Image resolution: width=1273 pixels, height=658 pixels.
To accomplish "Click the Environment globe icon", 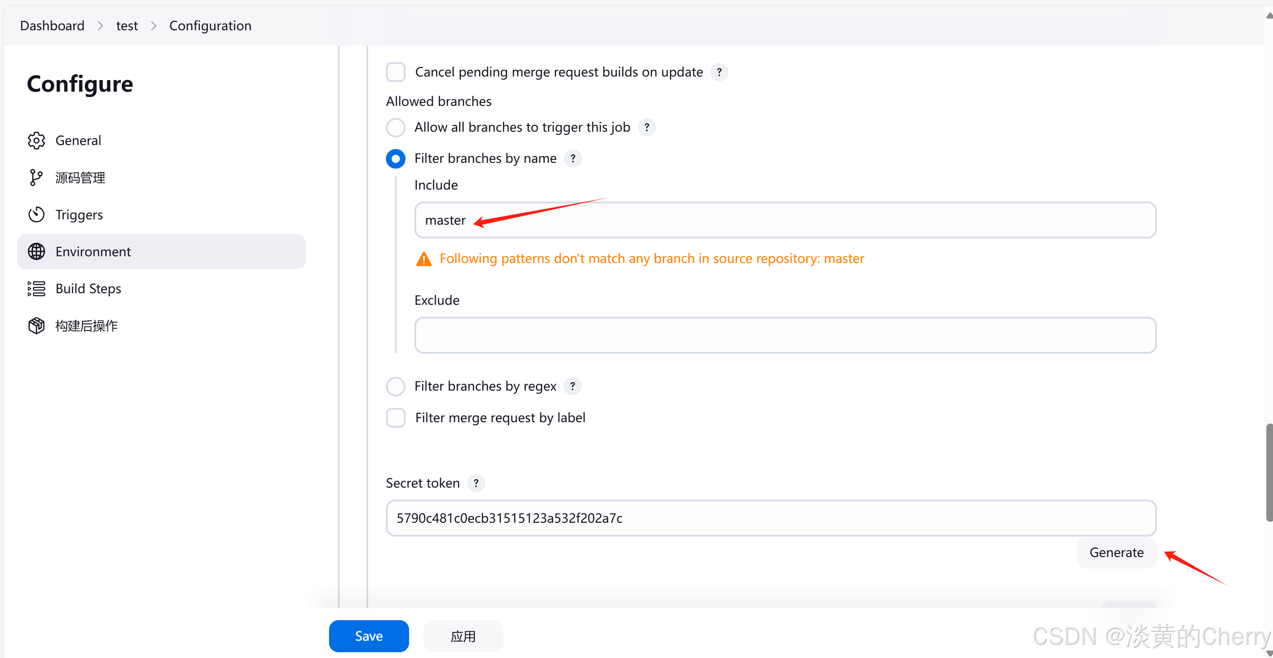I will coord(36,252).
